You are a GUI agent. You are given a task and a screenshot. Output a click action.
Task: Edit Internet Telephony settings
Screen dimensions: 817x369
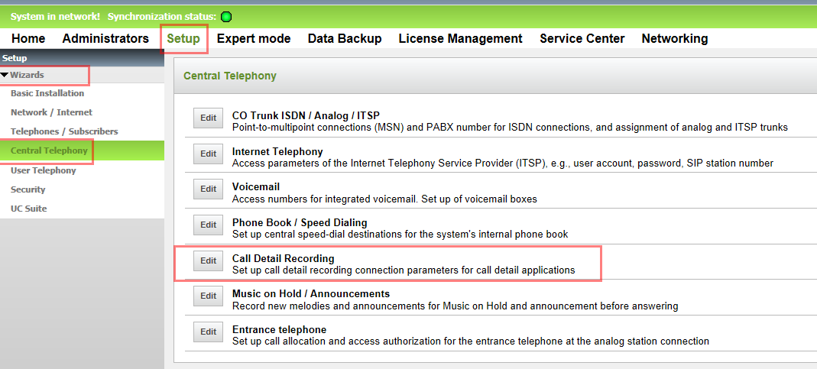click(x=208, y=154)
